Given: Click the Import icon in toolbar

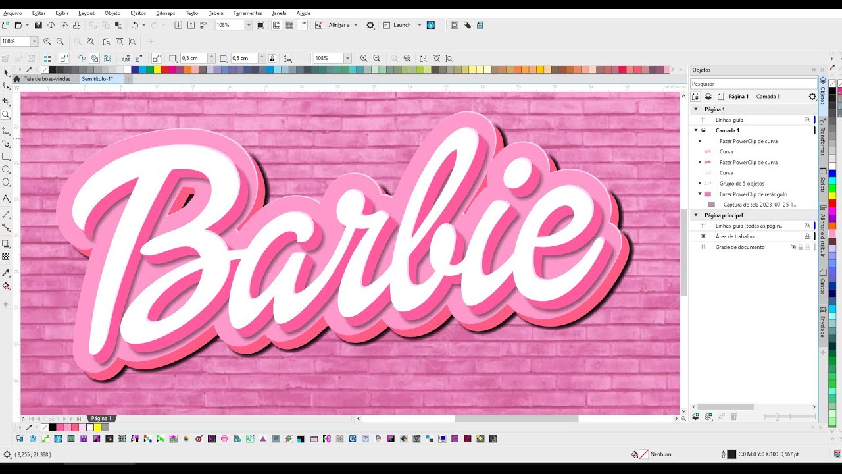Looking at the screenshot, I should 178,25.
